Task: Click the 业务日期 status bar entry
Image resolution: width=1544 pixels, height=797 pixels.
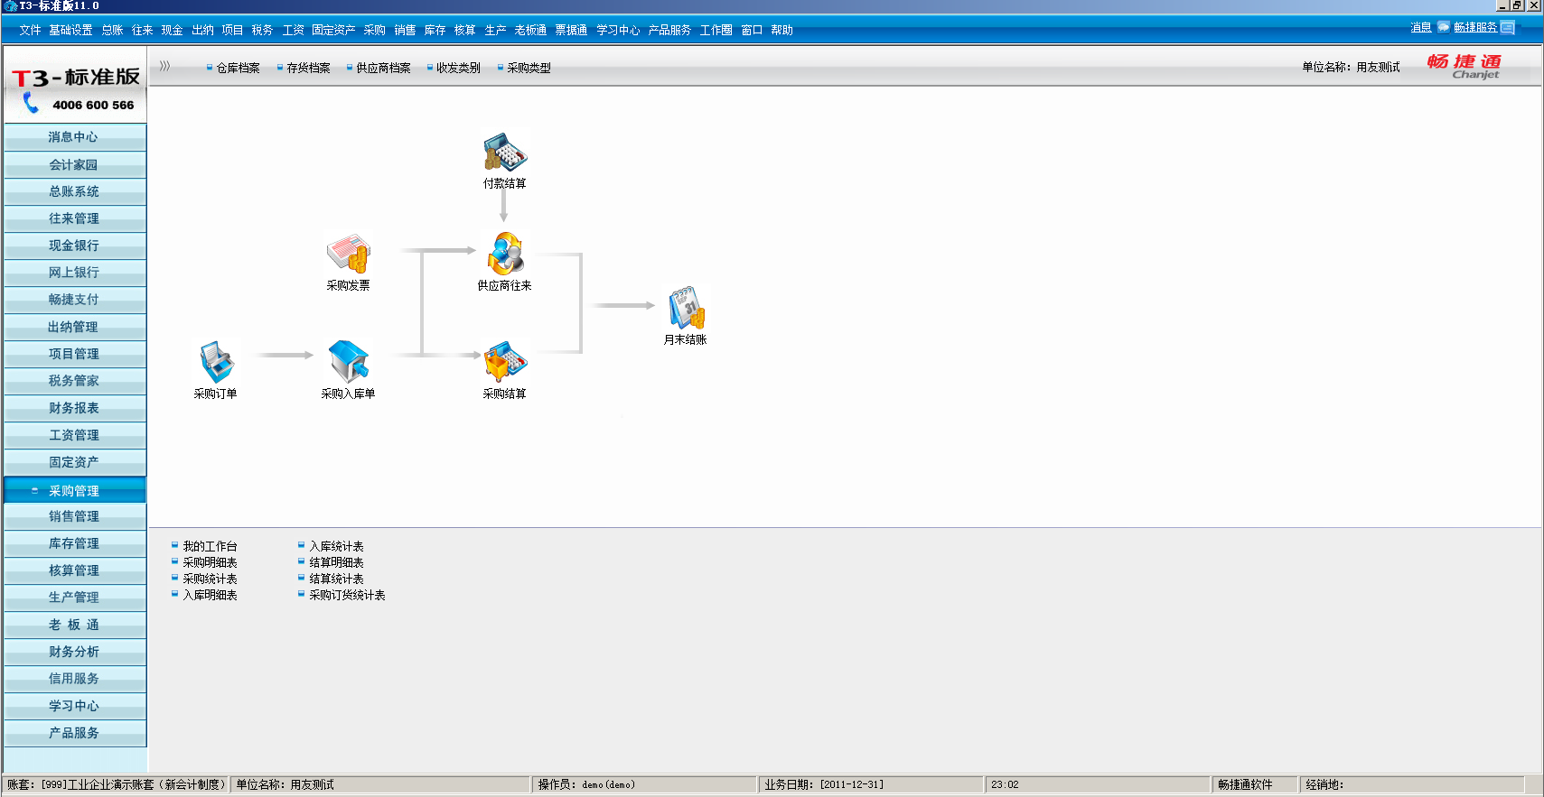Action: 870,784
